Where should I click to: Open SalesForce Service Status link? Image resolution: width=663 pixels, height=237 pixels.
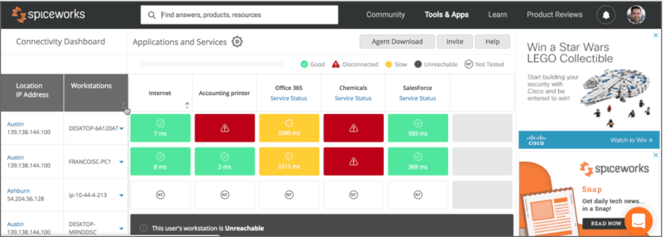(418, 98)
